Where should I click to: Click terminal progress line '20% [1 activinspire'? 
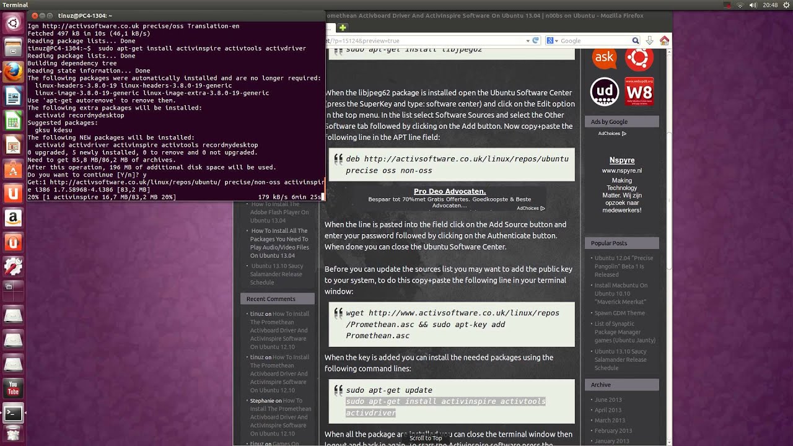coord(102,197)
